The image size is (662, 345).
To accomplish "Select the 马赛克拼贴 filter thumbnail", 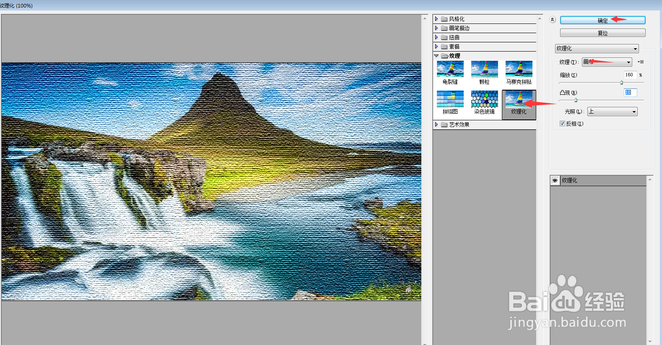I will 519,69.
